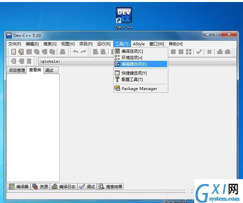Choose 编译选项[C] from the menu

click(x=141, y=51)
